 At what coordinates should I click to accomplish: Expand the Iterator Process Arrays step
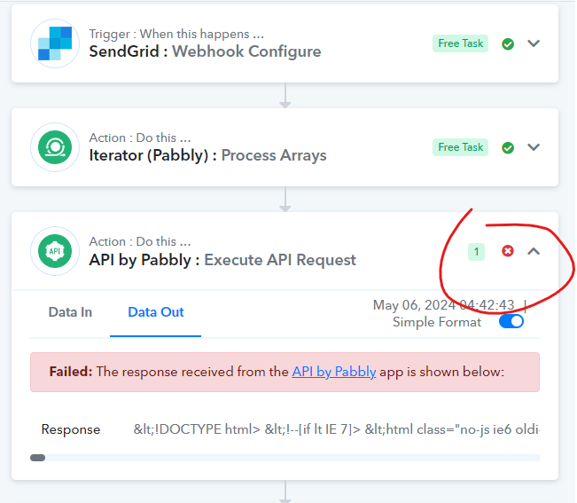click(x=534, y=147)
